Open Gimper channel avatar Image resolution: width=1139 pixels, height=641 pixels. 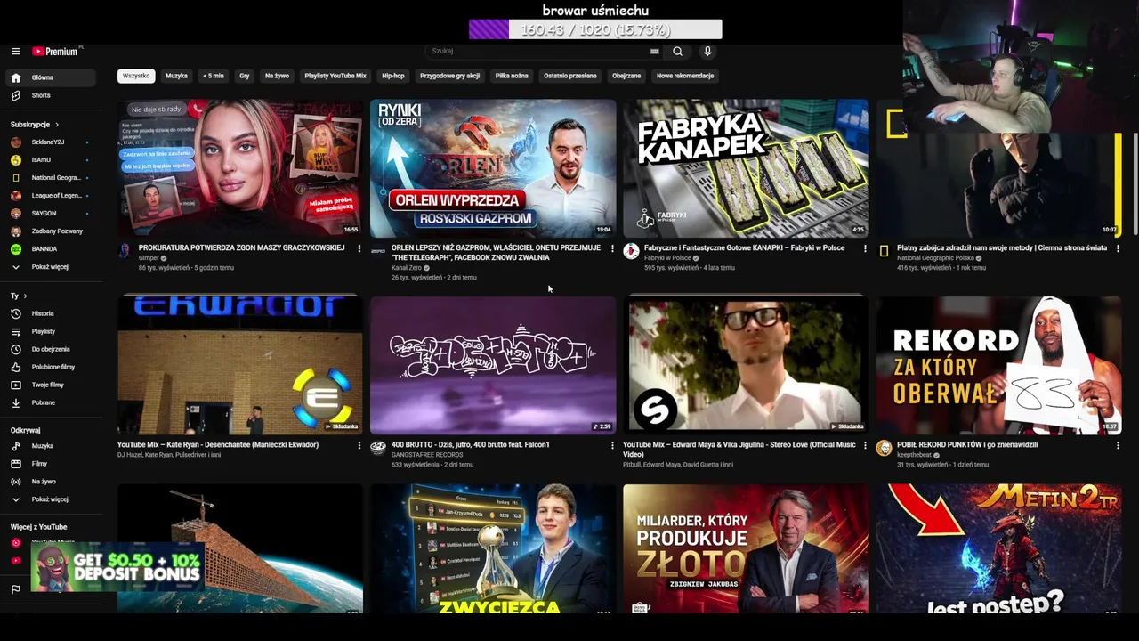(125, 251)
